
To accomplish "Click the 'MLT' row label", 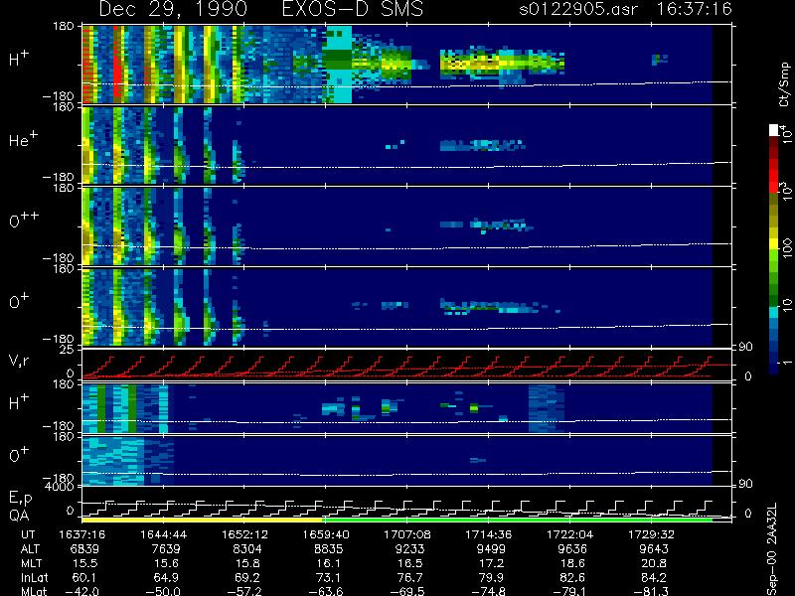I will [31, 563].
